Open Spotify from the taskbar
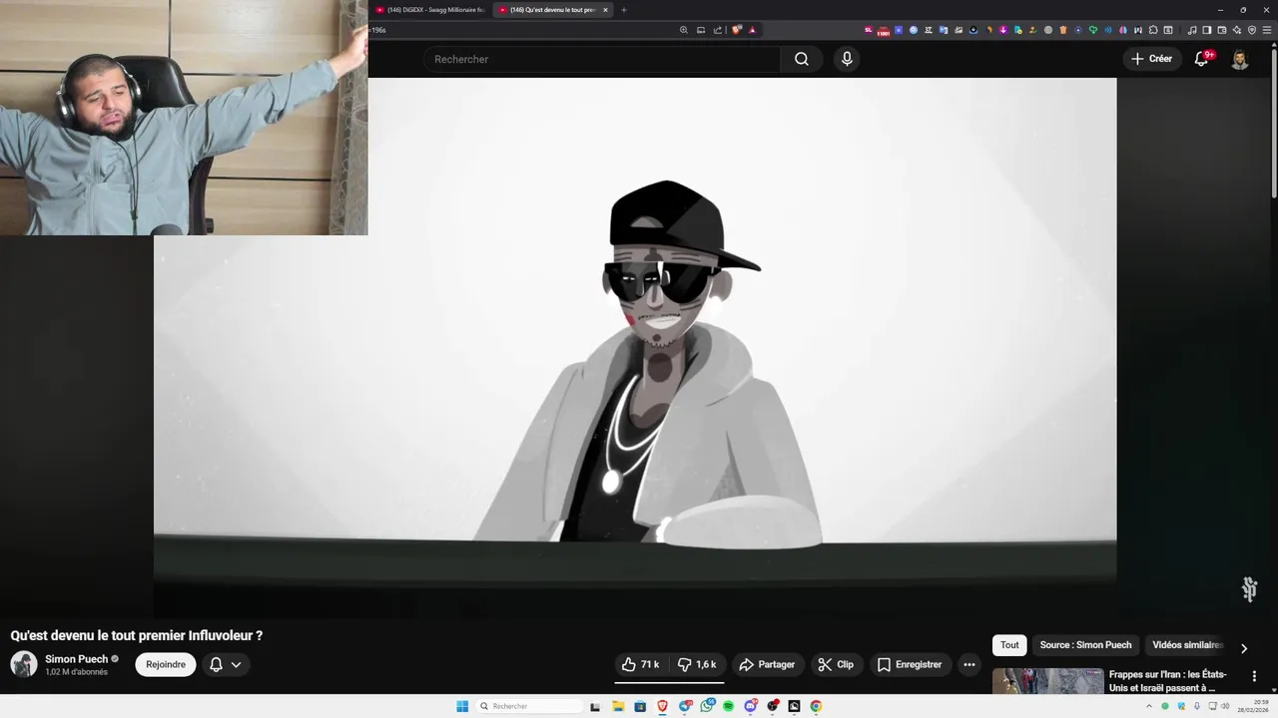This screenshot has width=1278, height=718. pyautogui.click(x=728, y=706)
